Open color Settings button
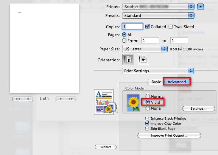Viewport: 218px width, 155px height. pos(198,108)
